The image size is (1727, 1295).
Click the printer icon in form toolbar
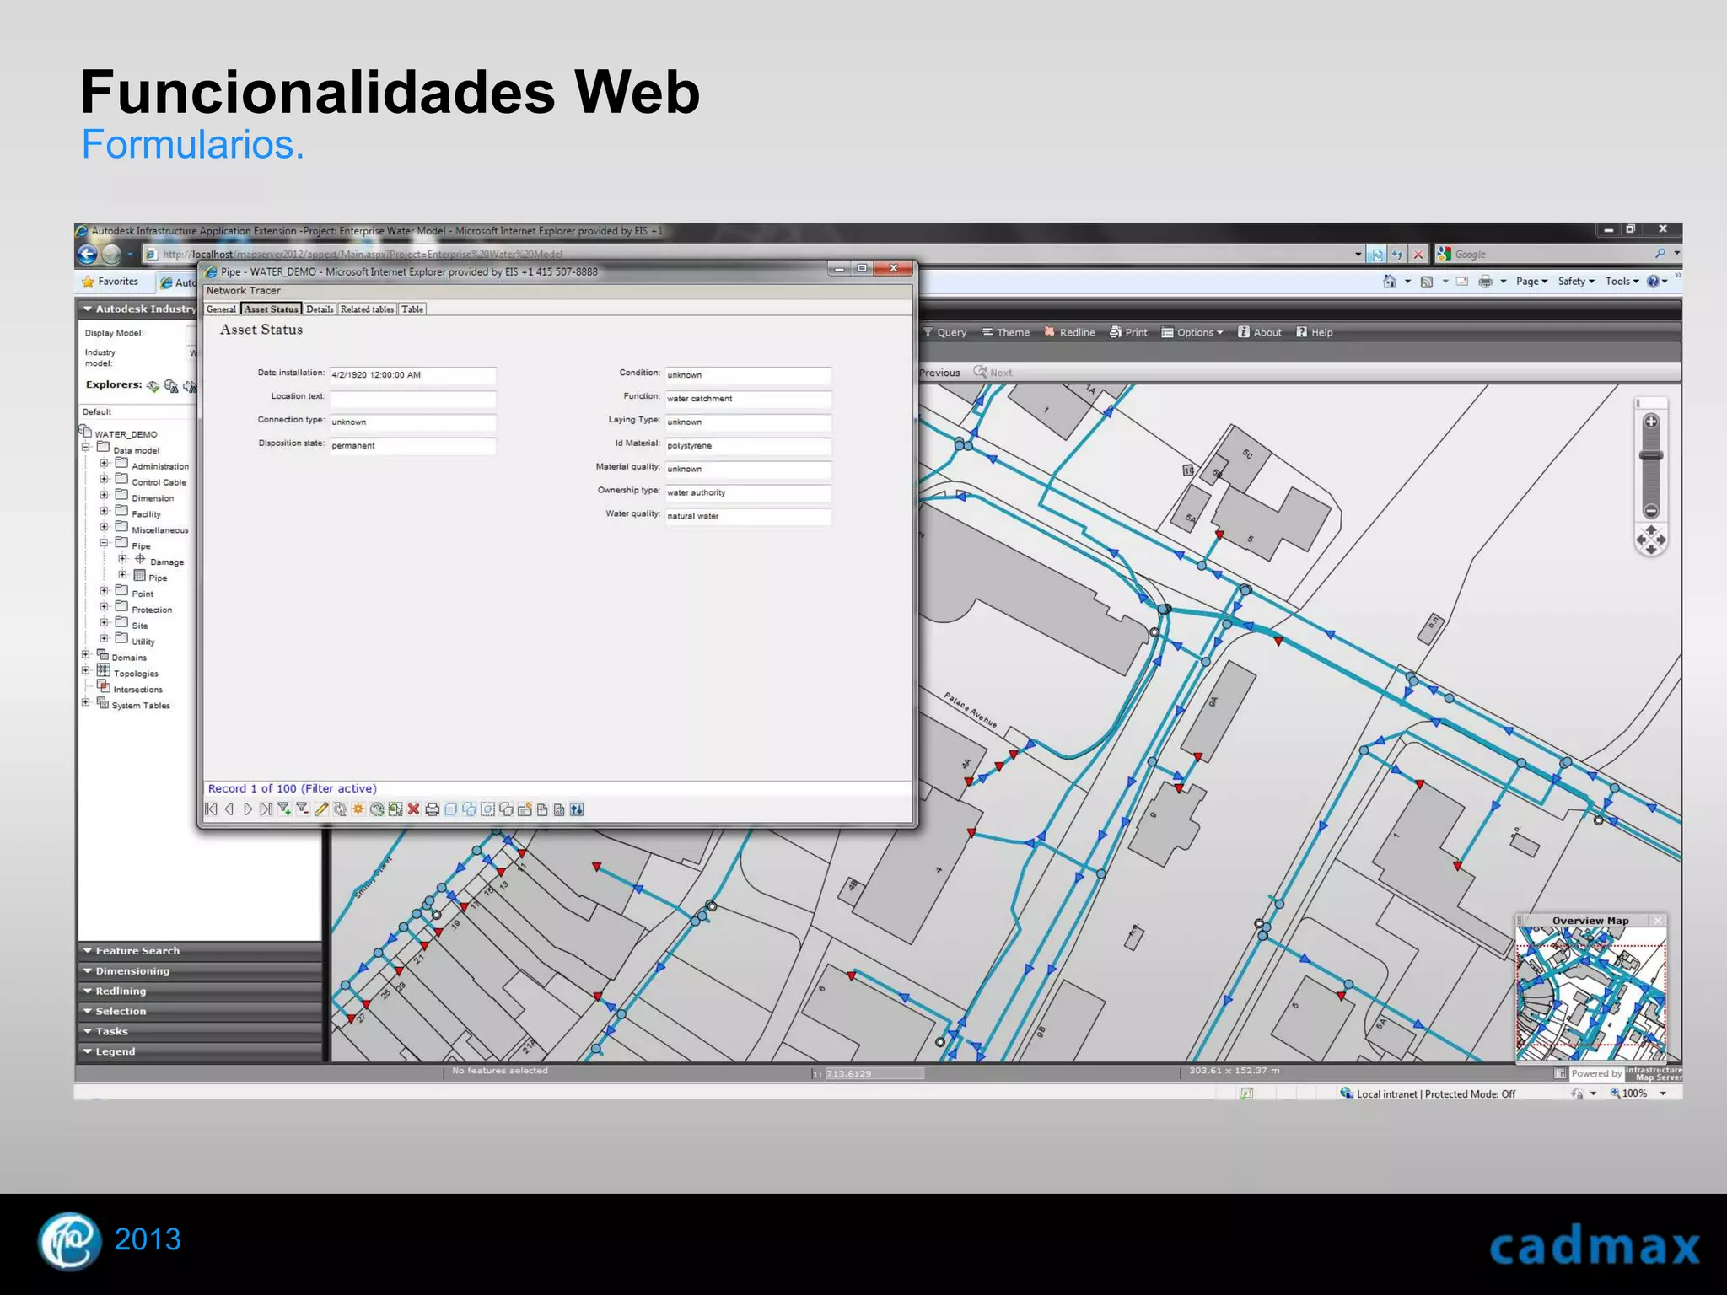click(432, 809)
